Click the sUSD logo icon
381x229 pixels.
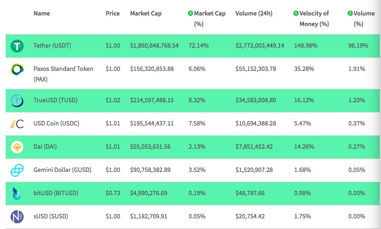pyautogui.click(x=17, y=217)
